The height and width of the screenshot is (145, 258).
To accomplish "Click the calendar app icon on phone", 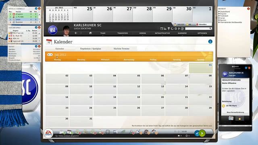I will point(231,118).
